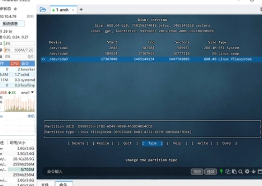
Task: Close the arch session tab
Action: point(73,10)
